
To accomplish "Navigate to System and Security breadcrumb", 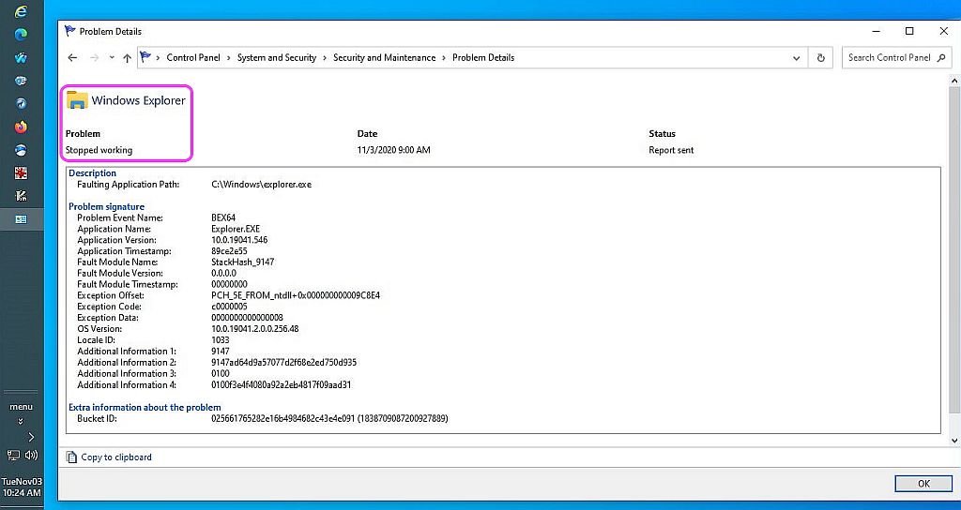I will (277, 57).
